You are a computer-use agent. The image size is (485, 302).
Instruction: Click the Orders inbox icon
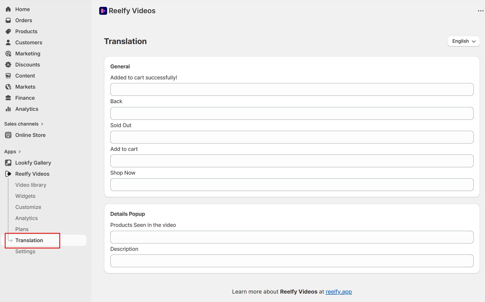click(8, 20)
